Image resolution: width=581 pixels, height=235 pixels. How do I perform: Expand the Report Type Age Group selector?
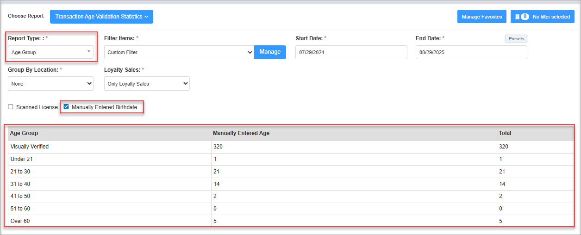[51, 52]
